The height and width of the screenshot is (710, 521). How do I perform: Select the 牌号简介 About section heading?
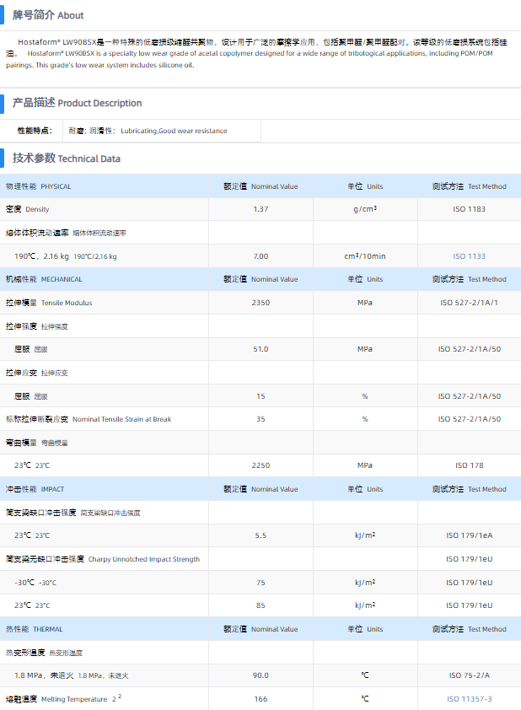point(48,15)
